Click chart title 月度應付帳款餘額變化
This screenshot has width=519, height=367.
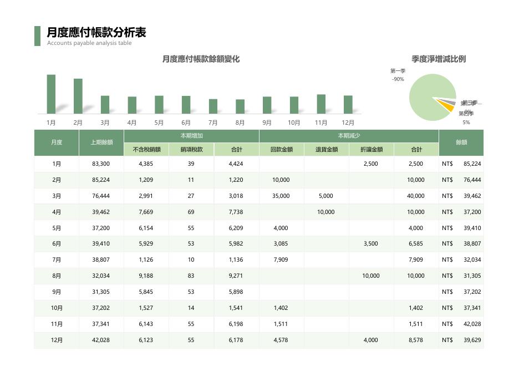point(201,59)
